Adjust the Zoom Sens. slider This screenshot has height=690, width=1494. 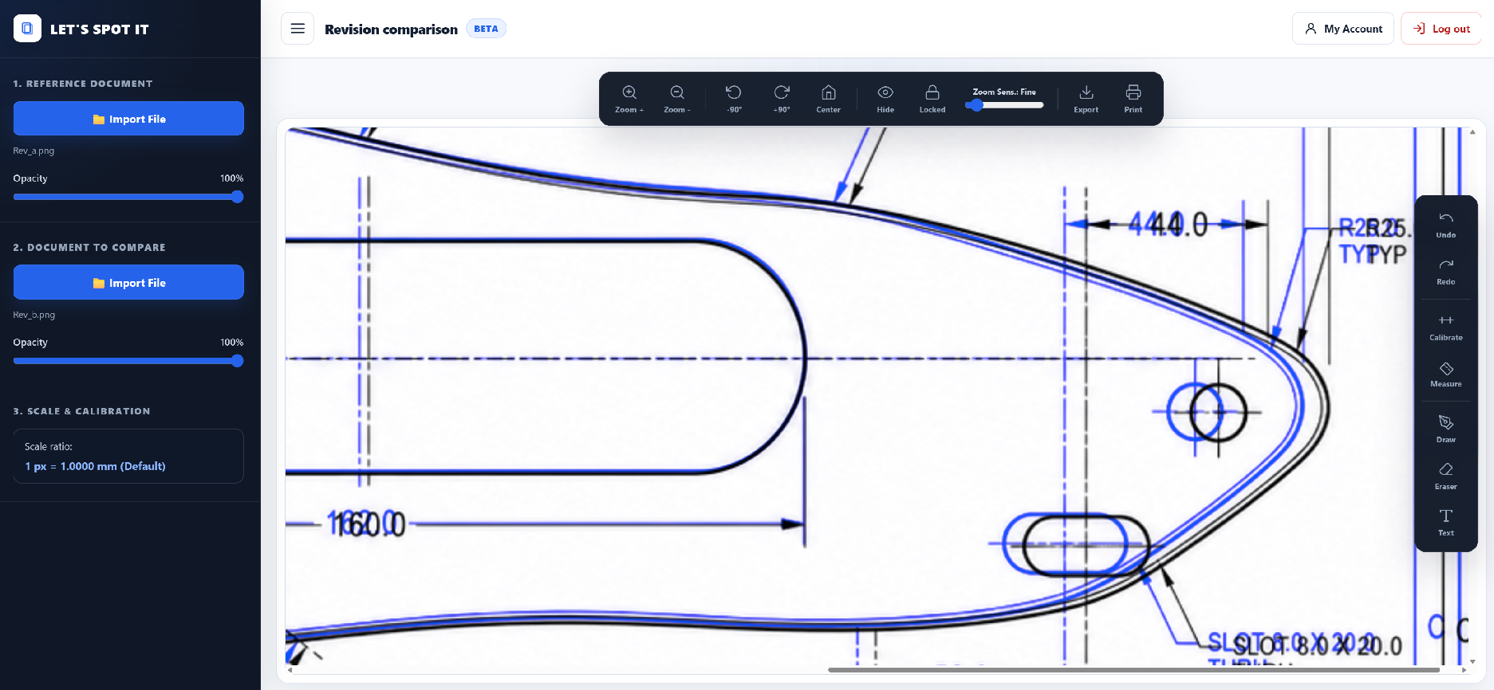tap(1004, 105)
